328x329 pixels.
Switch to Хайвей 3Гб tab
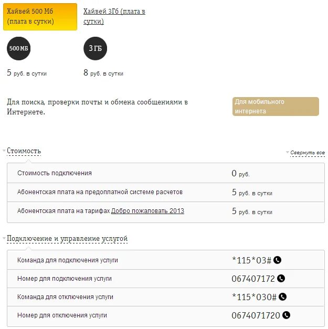pyautogui.click(x=114, y=16)
